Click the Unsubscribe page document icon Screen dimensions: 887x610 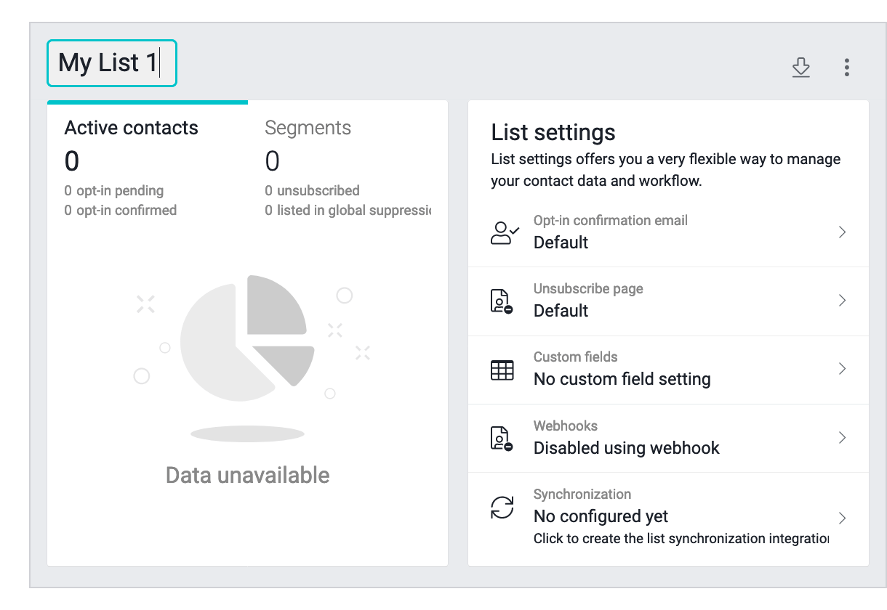[x=502, y=301]
